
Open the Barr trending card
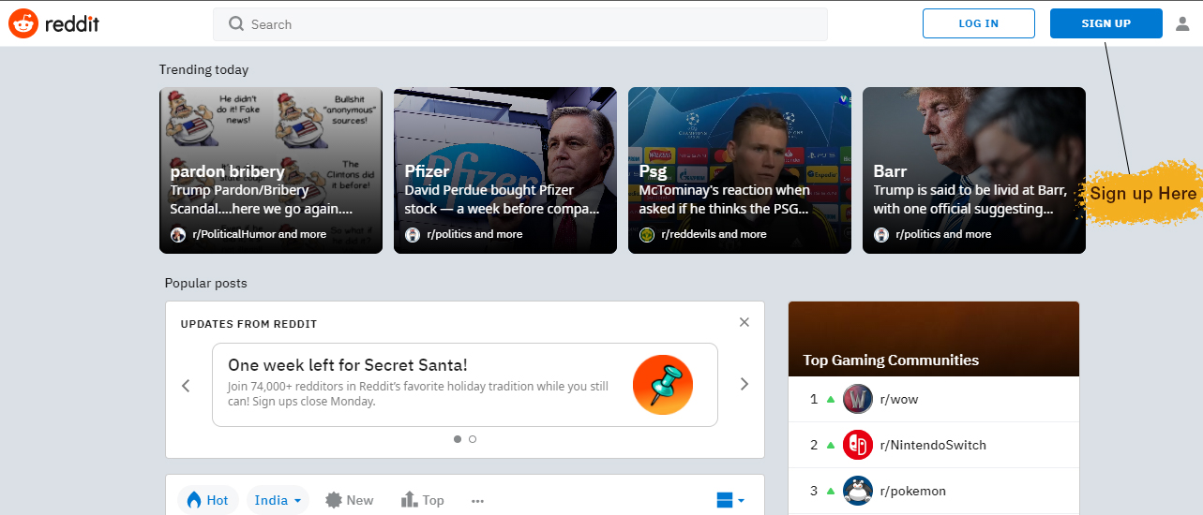[974, 170]
